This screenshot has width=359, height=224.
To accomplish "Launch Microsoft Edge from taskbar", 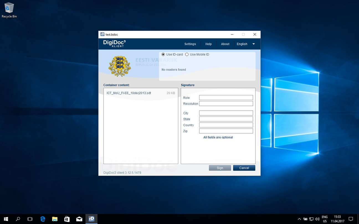I will [x=43, y=219].
